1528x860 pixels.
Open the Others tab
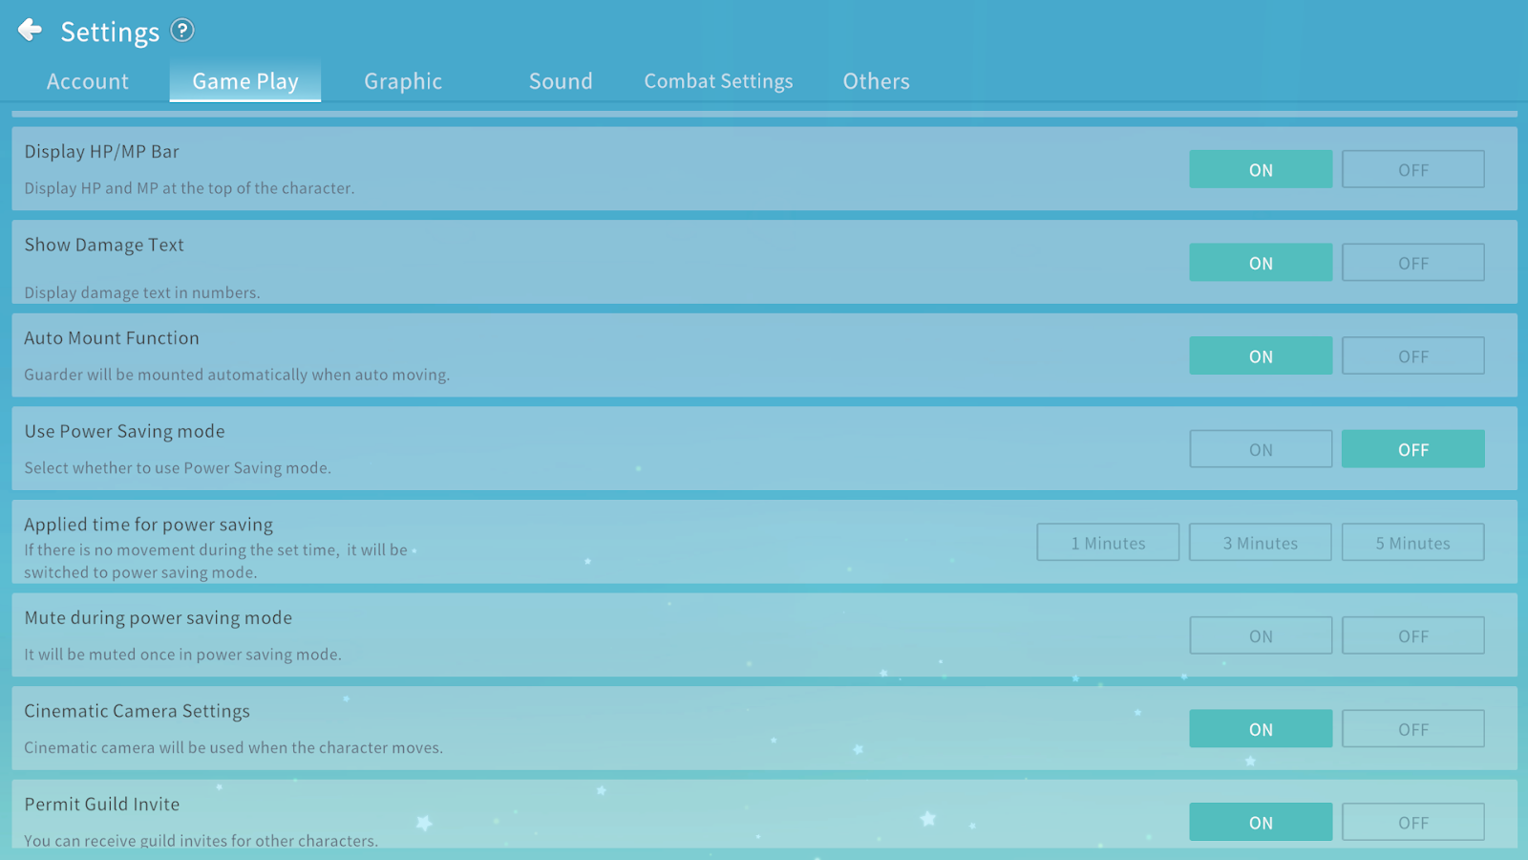pos(876,81)
